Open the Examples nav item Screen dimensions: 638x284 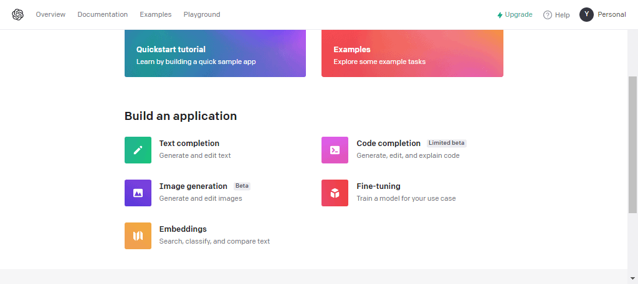156,15
